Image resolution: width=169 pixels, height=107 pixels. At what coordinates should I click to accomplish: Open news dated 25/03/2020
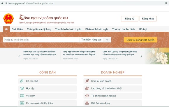tap(41, 55)
